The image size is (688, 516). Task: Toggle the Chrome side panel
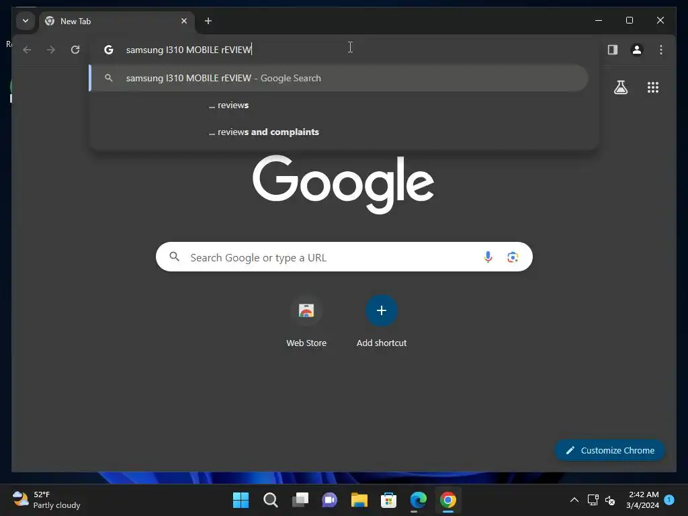point(613,50)
